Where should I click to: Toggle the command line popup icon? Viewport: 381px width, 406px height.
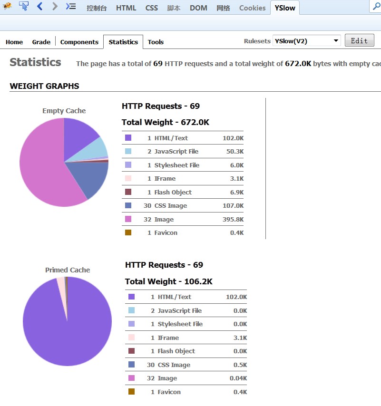click(x=71, y=7)
